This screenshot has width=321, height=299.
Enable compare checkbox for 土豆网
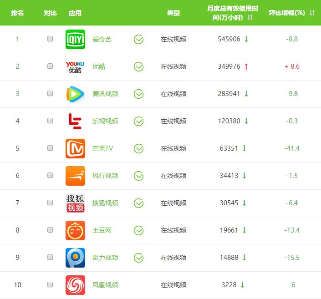pyautogui.click(x=50, y=230)
